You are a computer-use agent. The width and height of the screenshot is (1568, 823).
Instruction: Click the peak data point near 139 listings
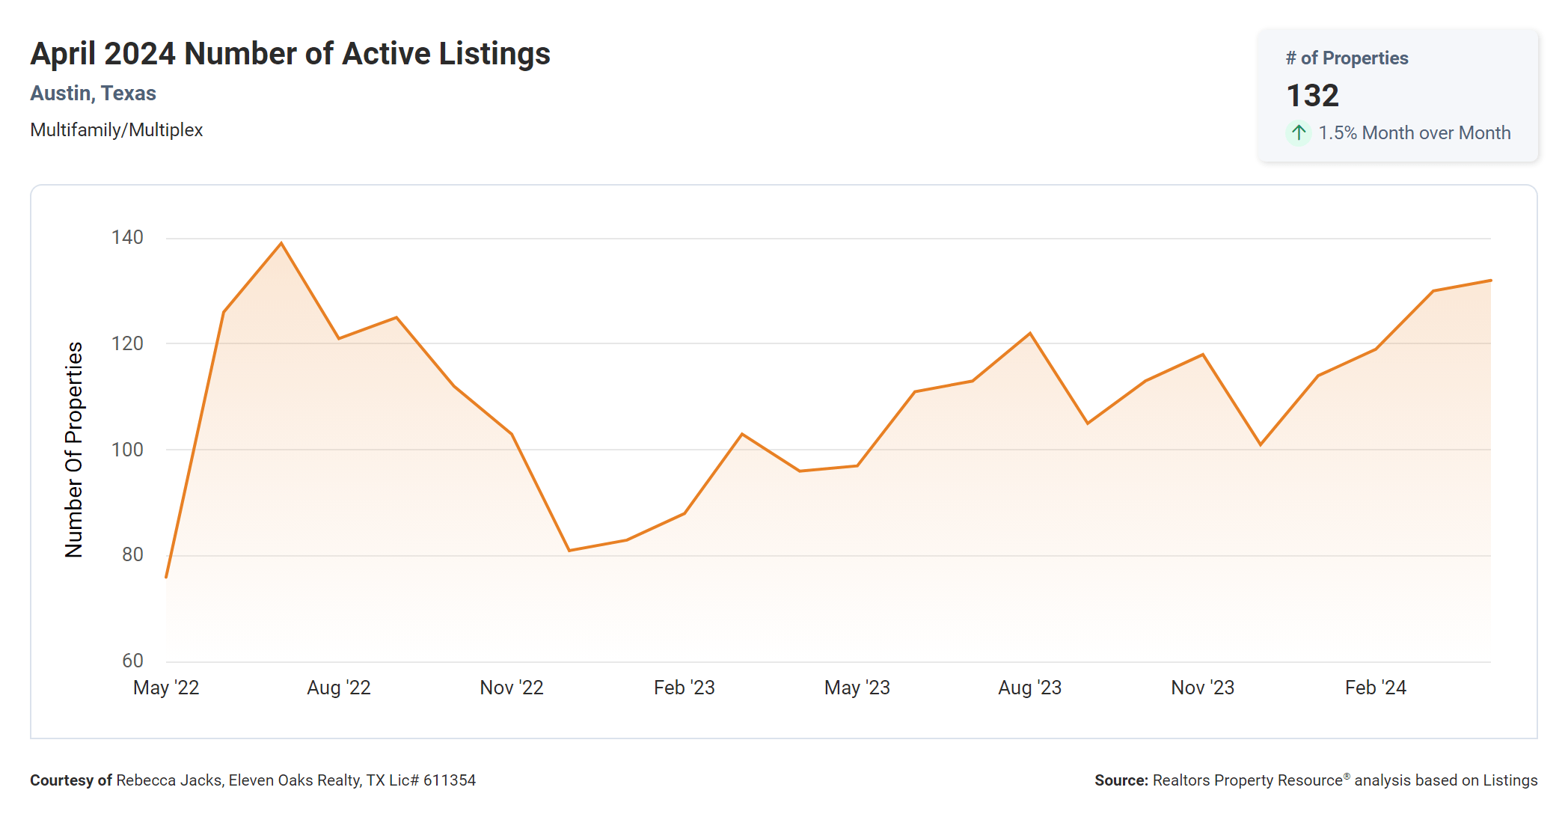tap(281, 243)
